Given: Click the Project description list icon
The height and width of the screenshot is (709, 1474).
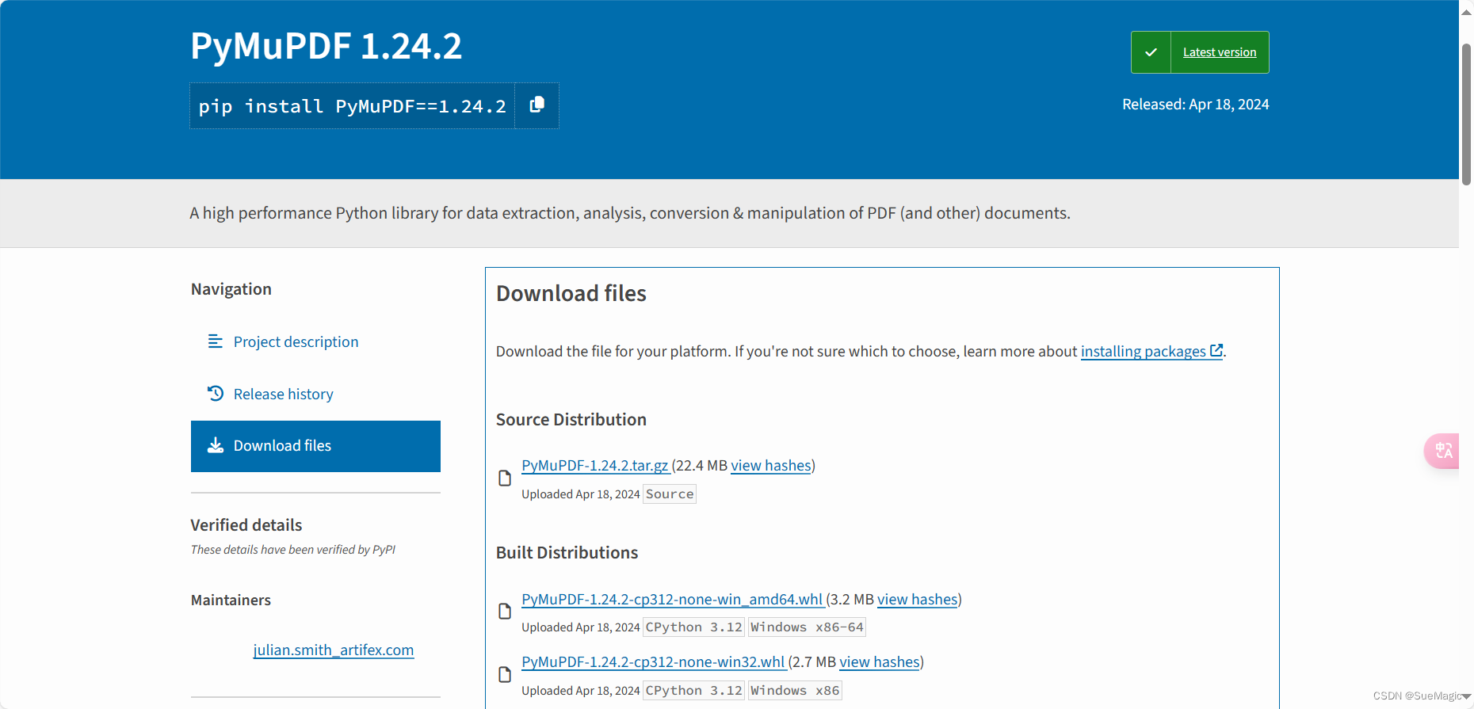Looking at the screenshot, I should (215, 341).
